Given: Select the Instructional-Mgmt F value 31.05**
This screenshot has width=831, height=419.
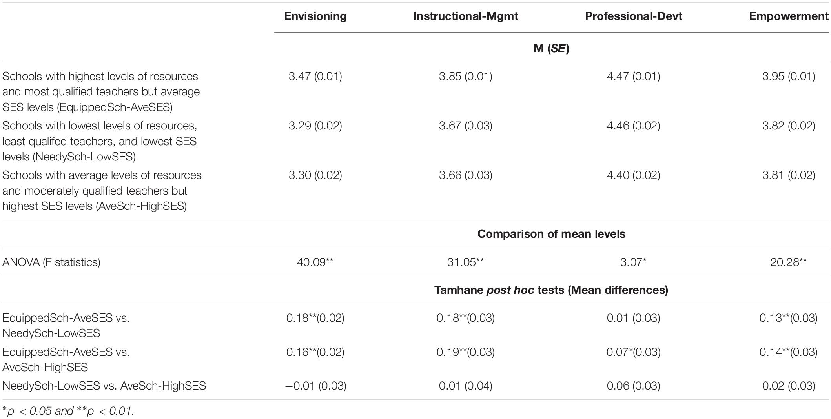Looking at the screenshot, I should click(466, 262).
